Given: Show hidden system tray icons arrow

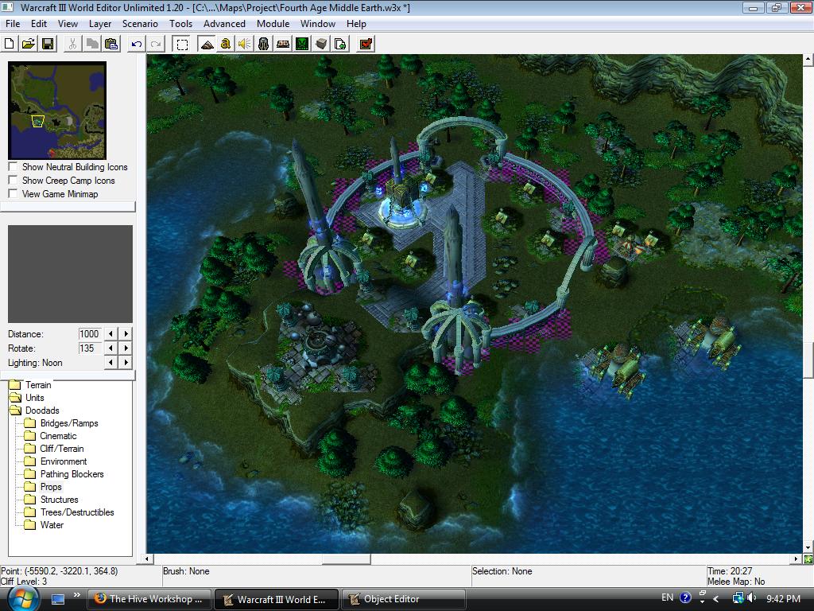Looking at the screenshot, I should click(716, 598).
